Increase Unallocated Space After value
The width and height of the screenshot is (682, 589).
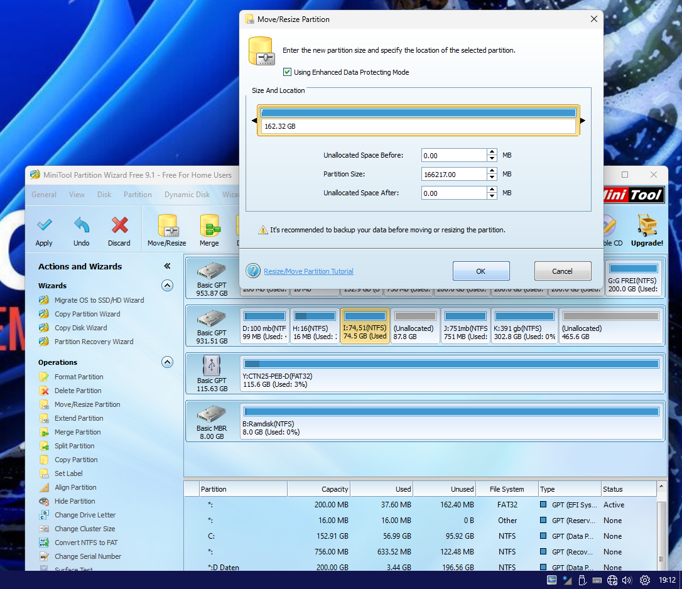tap(492, 190)
